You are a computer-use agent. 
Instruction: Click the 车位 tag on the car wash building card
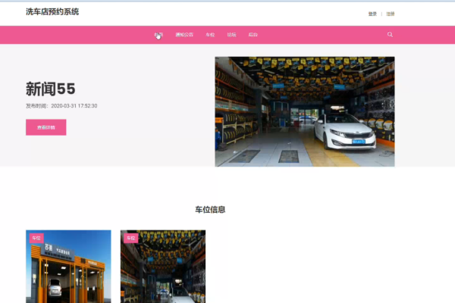click(x=36, y=238)
